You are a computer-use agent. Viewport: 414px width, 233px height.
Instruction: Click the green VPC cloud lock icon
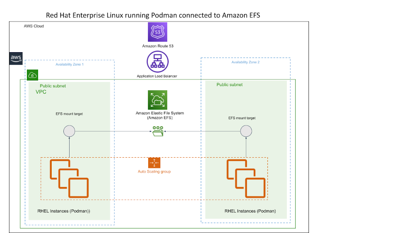pos(32,75)
